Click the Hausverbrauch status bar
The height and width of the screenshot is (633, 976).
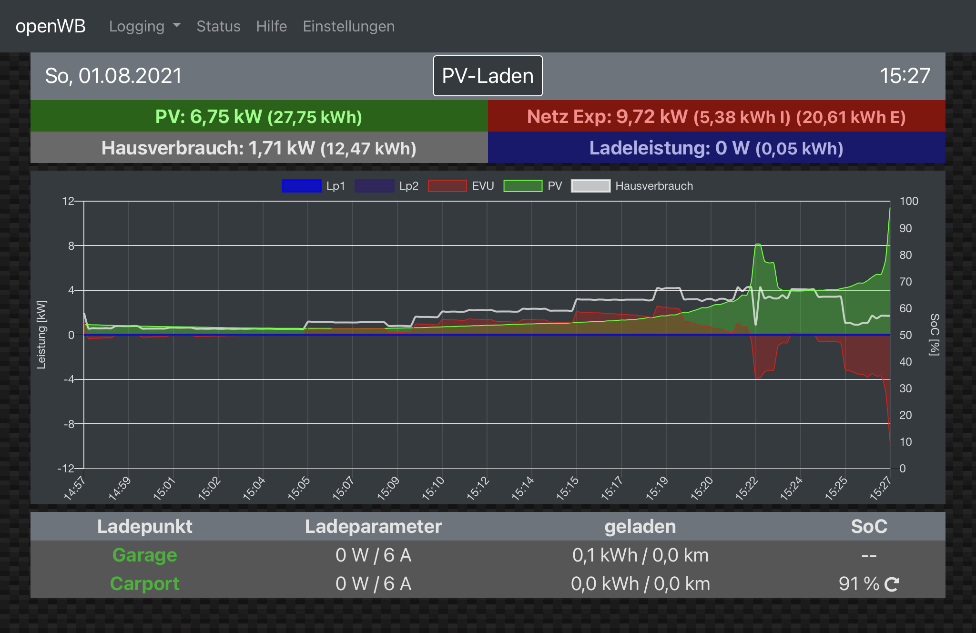(259, 148)
